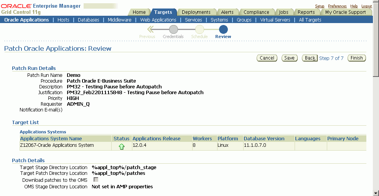This screenshot has width=379, height=196.
Task: Open the Groups subtab
Action: pyautogui.click(x=244, y=20)
